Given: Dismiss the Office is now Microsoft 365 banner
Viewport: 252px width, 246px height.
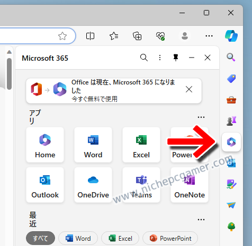Looking at the screenshot, I should 189,89.
